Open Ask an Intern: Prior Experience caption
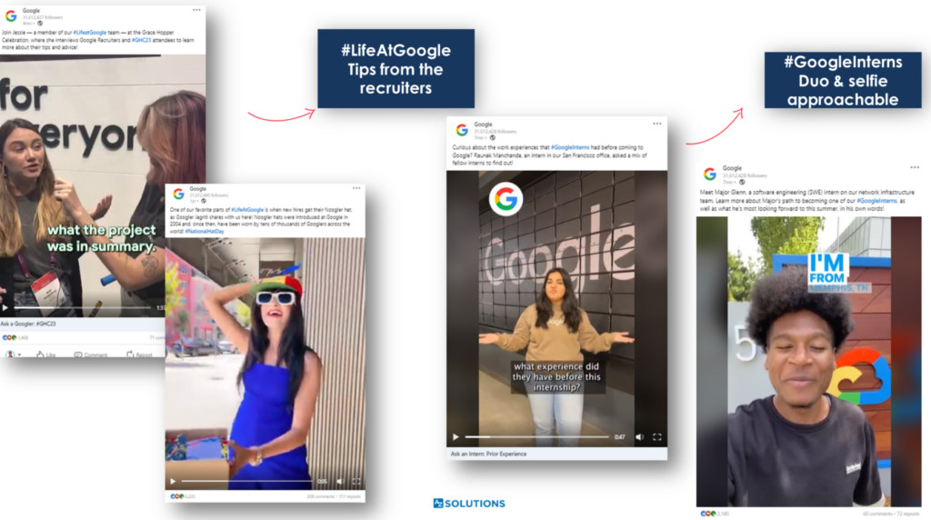 488,454
